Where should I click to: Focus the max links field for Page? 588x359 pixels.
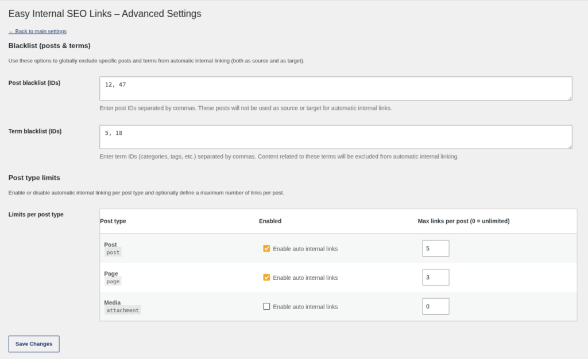coord(435,278)
